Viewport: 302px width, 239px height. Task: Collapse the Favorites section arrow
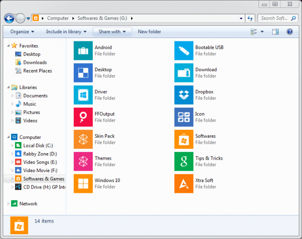pos(8,46)
